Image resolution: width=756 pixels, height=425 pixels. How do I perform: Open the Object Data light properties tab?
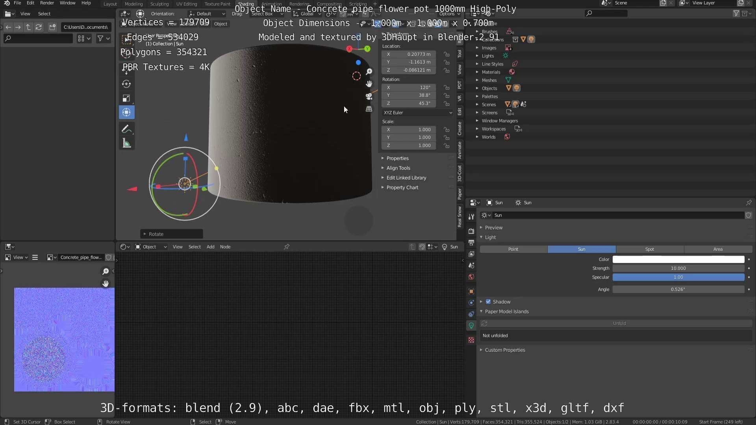(471, 325)
